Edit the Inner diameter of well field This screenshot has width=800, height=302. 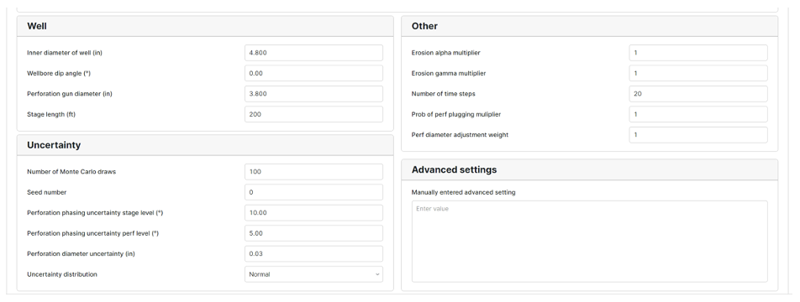pos(313,53)
